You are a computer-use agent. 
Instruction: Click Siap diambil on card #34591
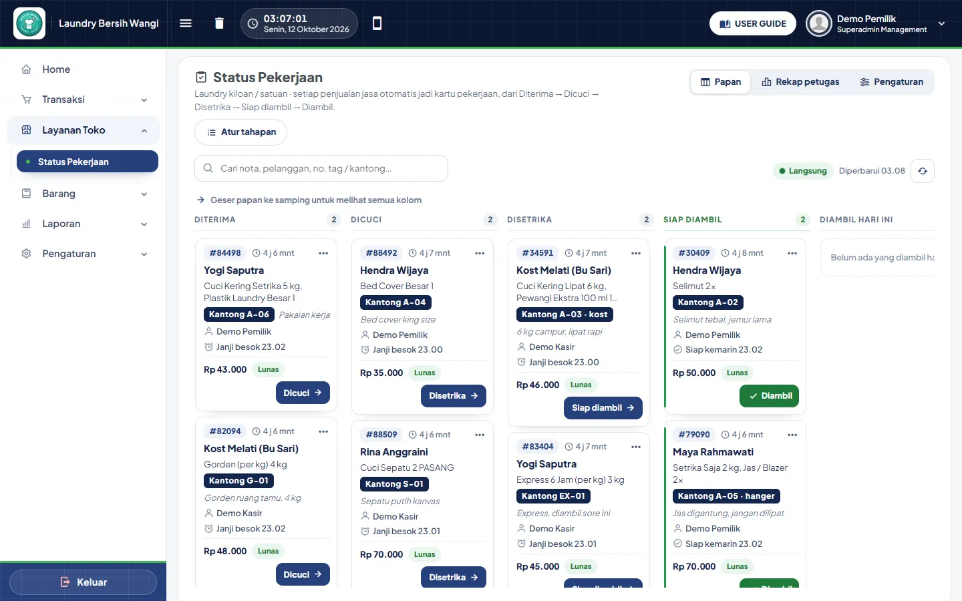pos(603,408)
